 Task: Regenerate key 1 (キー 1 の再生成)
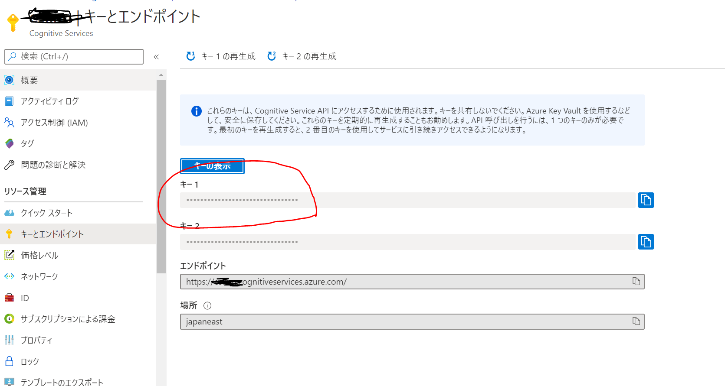click(x=221, y=56)
